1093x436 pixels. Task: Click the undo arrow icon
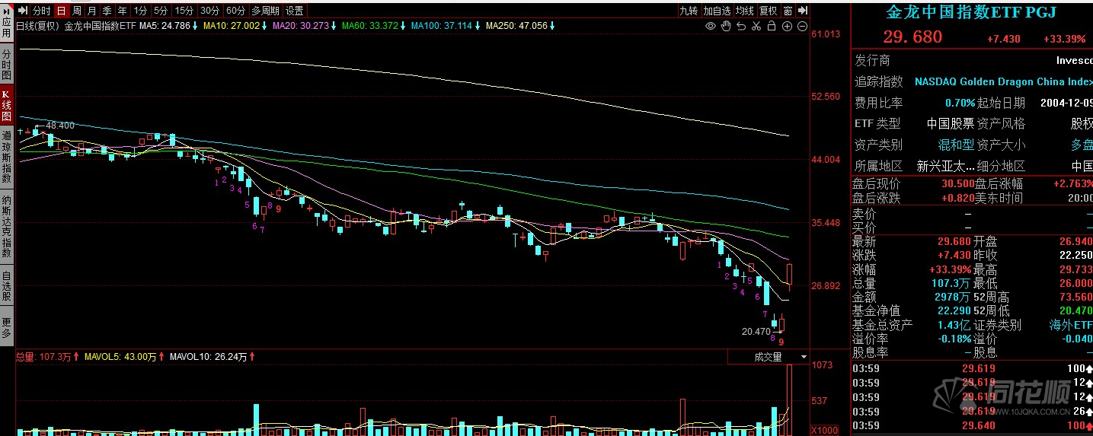click(741, 26)
